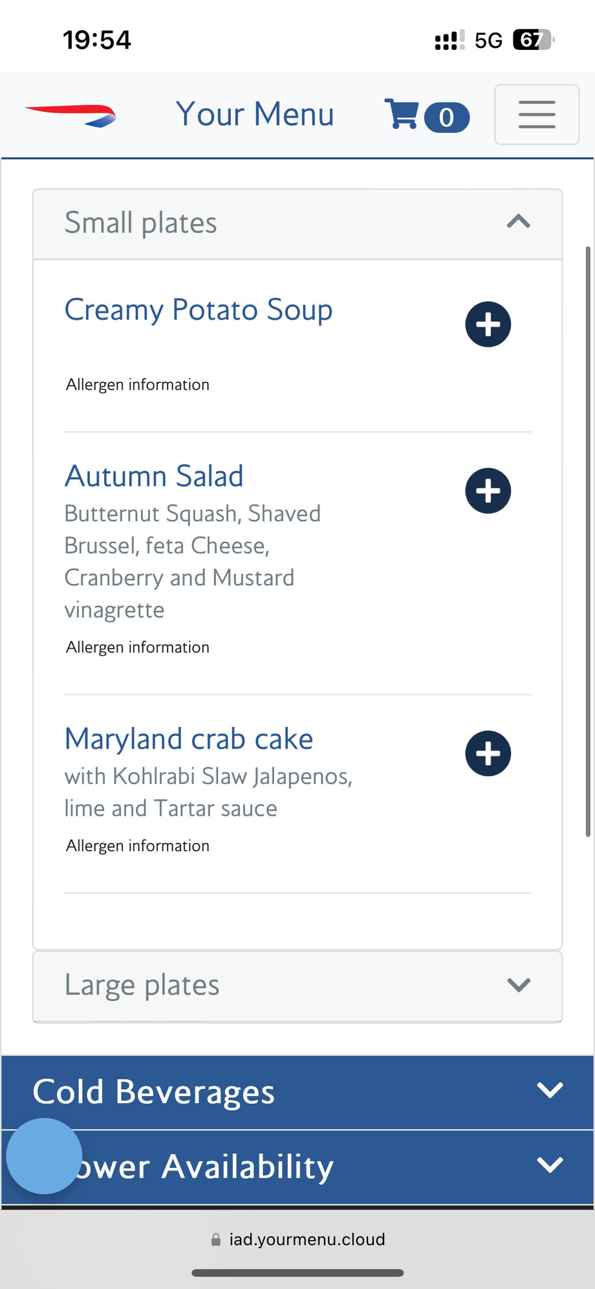View Allergen information for Creamy Potato Soup
Viewport: 595px width, 1289px height.
pyautogui.click(x=138, y=385)
